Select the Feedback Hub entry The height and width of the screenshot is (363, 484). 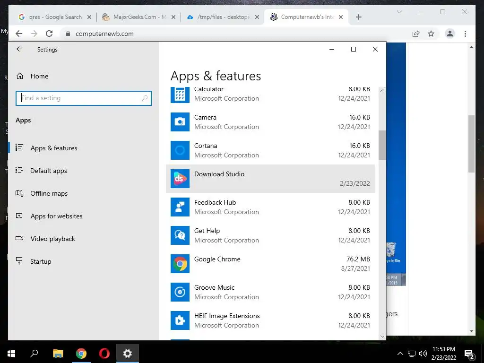pos(270,207)
